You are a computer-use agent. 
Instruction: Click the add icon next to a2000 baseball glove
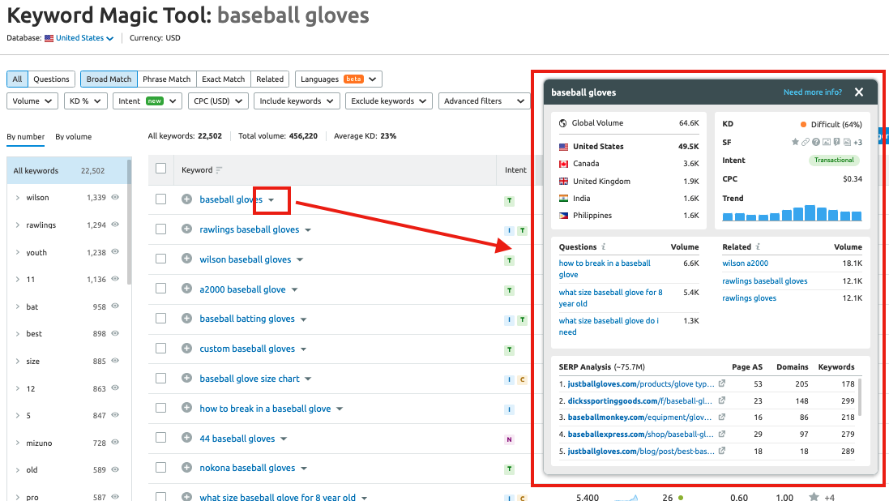coord(186,289)
